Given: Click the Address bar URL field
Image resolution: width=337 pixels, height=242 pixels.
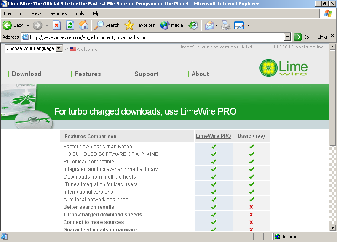Looking at the screenshot, I should click(156, 37).
